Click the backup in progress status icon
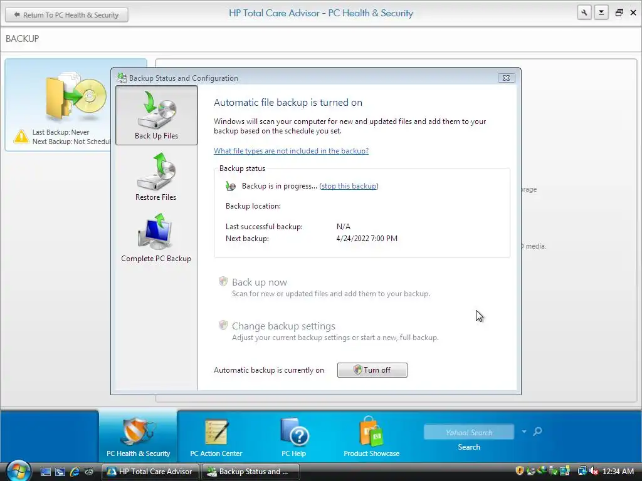This screenshot has width=642, height=481. coord(231,186)
